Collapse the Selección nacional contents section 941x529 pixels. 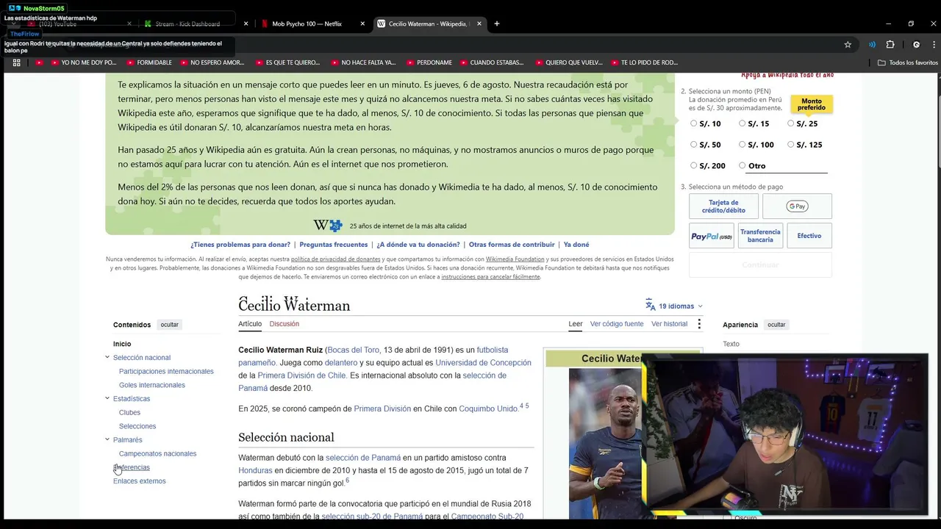pos(107,358)
